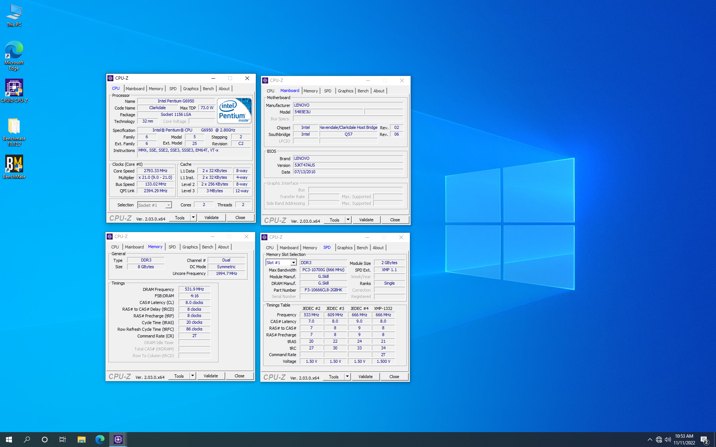Click CPU-Z title icon in CPU window

coord(110,78)
